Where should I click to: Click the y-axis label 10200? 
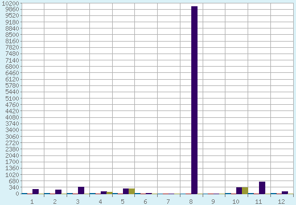(10, 3)
